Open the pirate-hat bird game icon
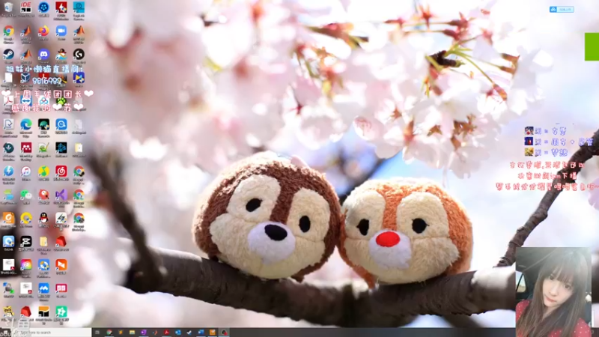The height and width of the screenshot is (337, 599). pyautogui.click(x=61, y=54)
